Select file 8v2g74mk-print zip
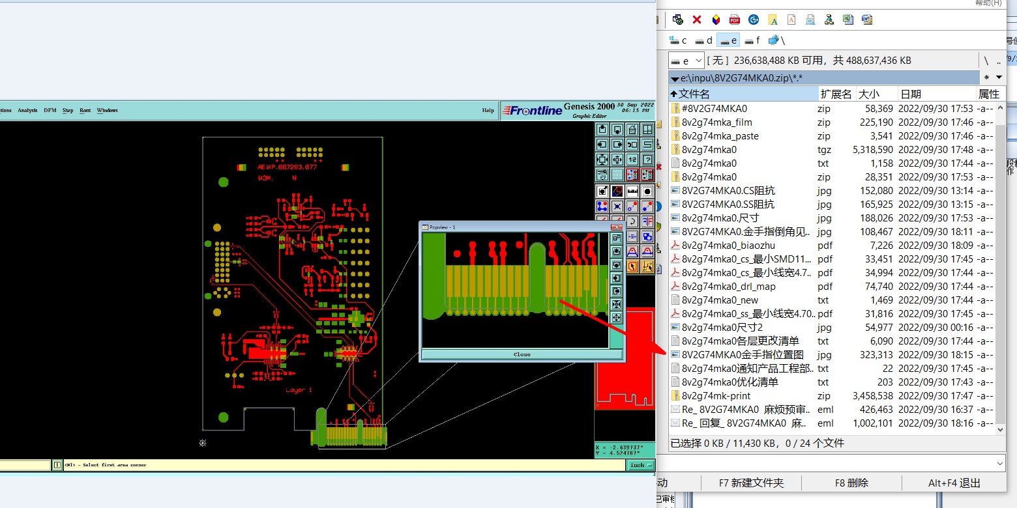Screen dimensions: 1017x508 pos(832,395)
